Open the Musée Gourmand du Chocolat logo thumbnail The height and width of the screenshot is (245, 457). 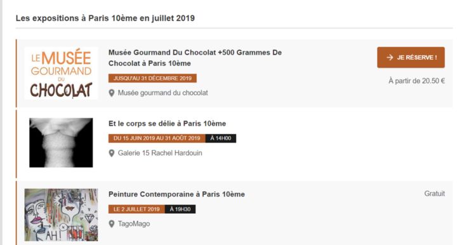click(x=61, y=73)
